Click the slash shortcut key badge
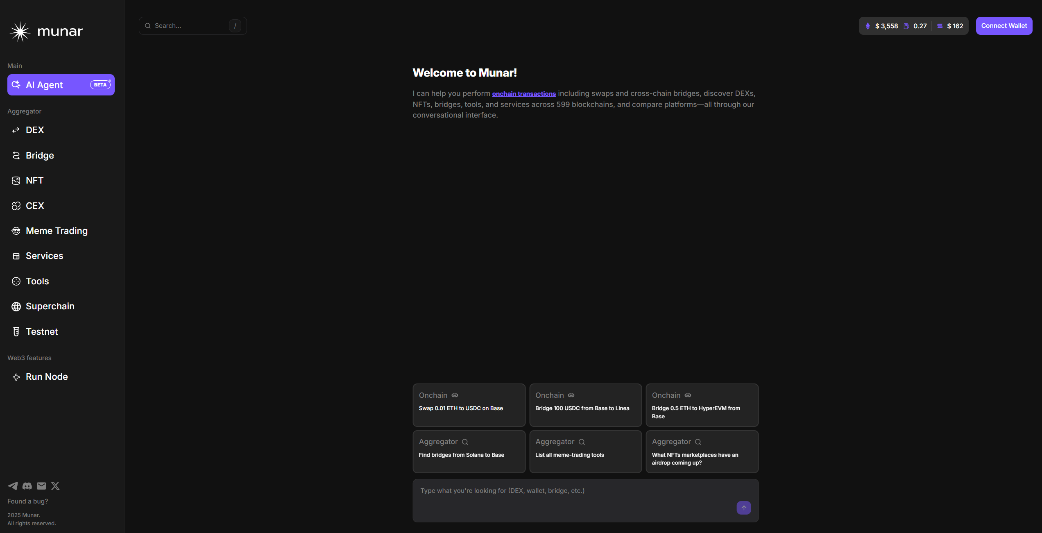 [235, 26]
